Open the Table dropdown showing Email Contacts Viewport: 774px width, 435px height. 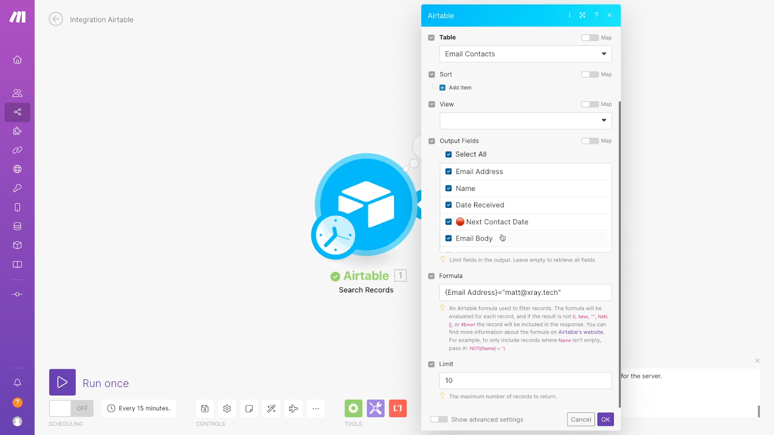[x=525, y=54]
